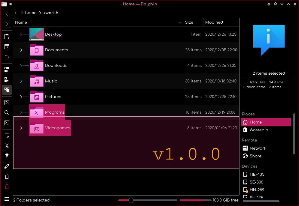Screen dimensions: 299x206
Task: Click keep-above double up arrows in title bar
Action: pyautogui.click(x=275, y=4)
